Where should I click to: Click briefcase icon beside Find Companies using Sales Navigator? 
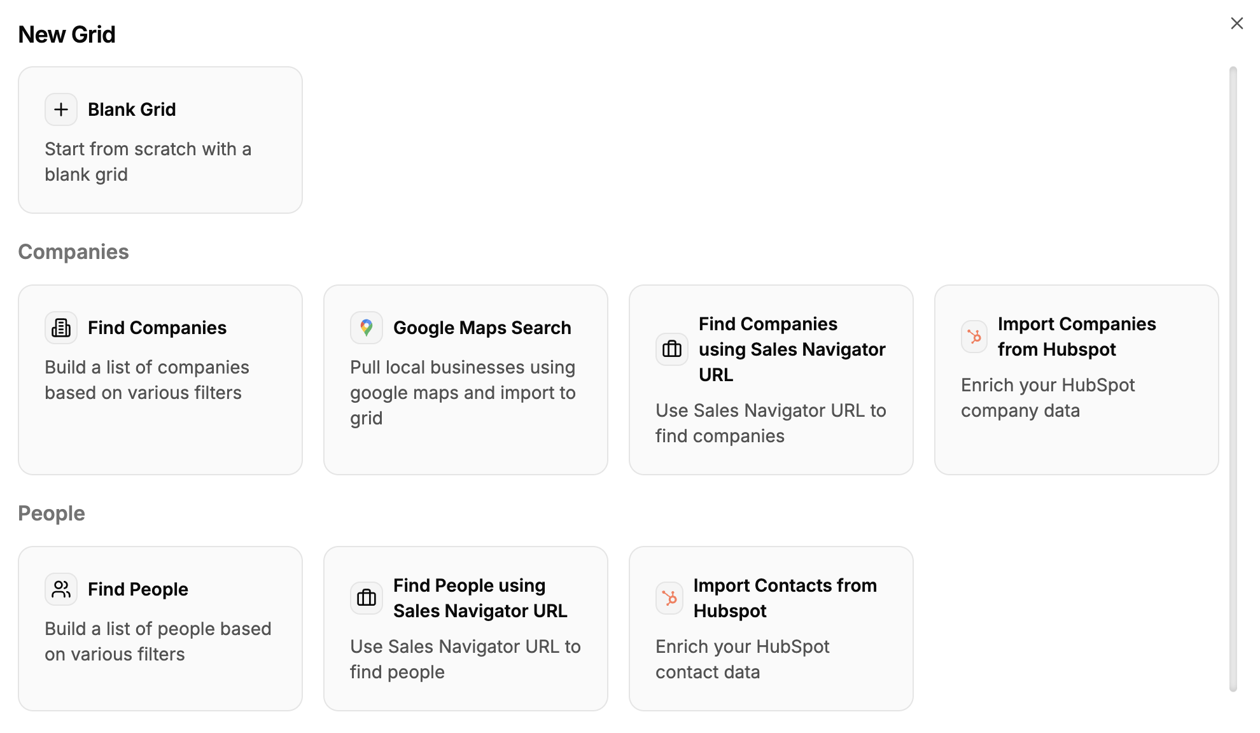(672, 349)
